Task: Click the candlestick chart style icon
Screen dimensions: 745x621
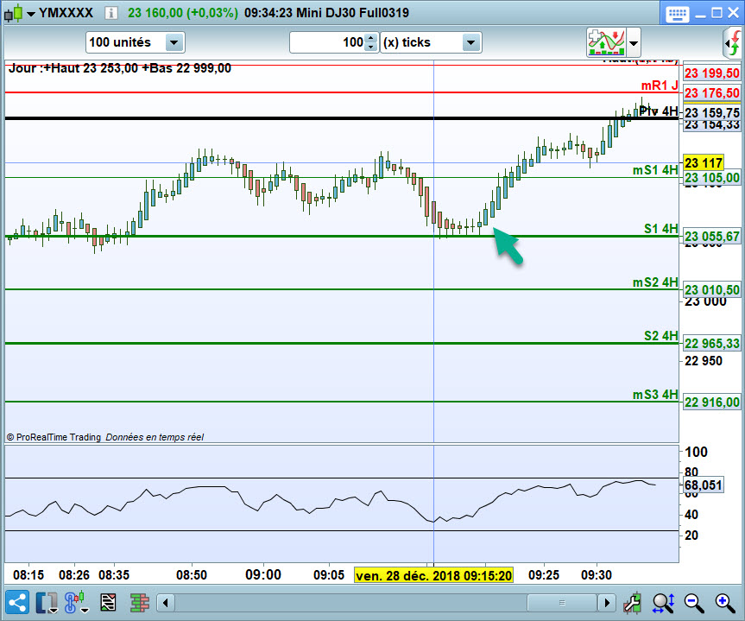Action: point(13,13)
